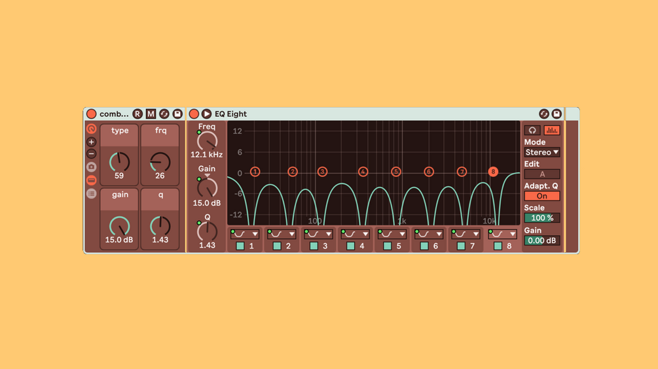Toggle the rack devices view icon
658x369 pixels.
(x=91, y=180)
